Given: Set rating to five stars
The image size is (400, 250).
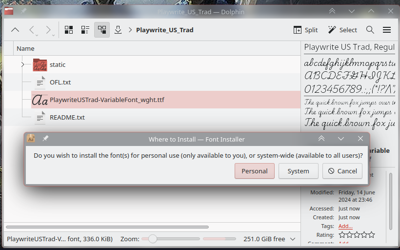Looking at the screenshot, I should tap(372, 234).
